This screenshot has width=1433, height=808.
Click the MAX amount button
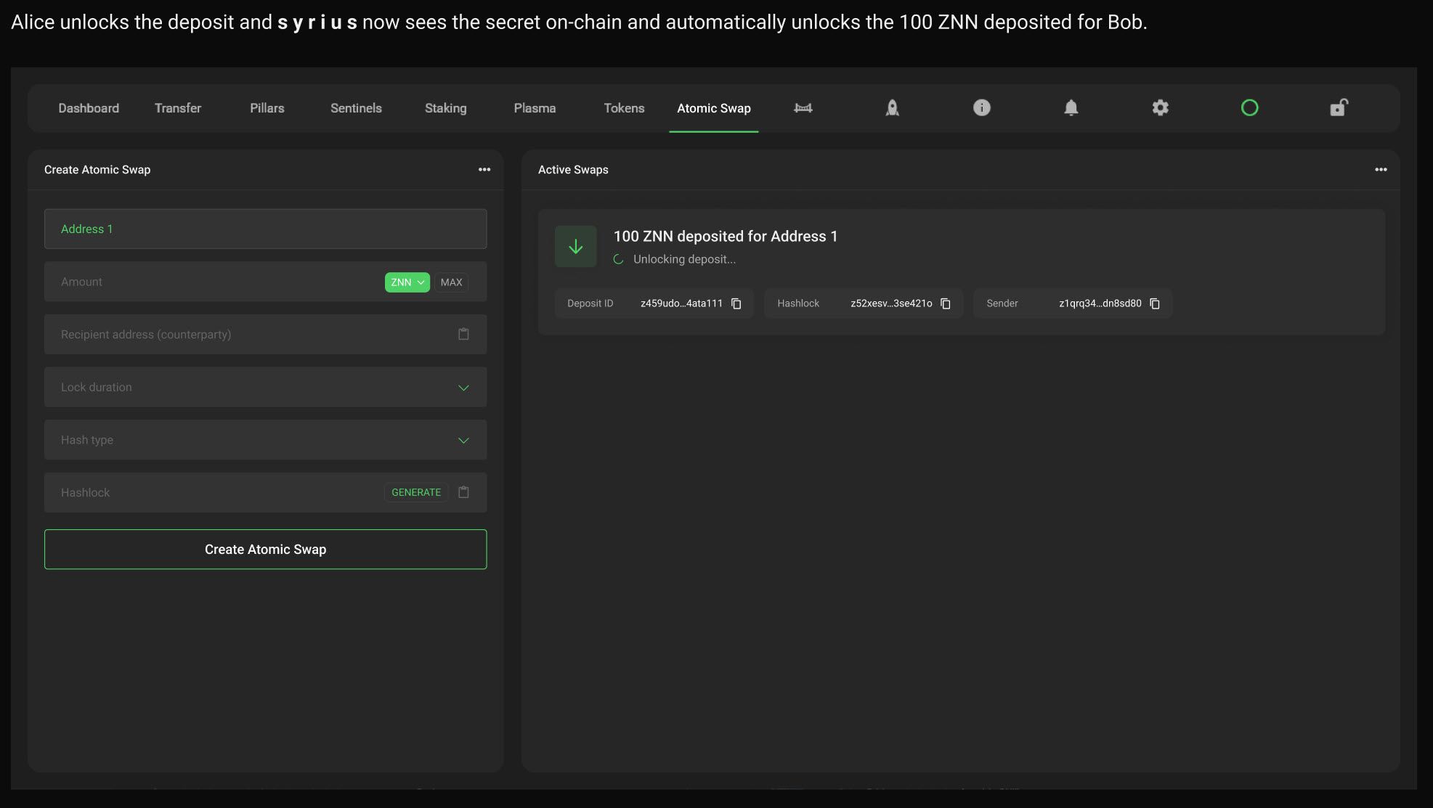pyautogui.click(x=451, y=282)
